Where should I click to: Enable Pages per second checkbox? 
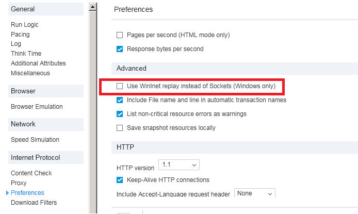120,35
